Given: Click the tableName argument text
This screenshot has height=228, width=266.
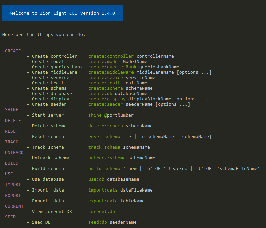Looking at the screenshot, I should coord(132,201).
